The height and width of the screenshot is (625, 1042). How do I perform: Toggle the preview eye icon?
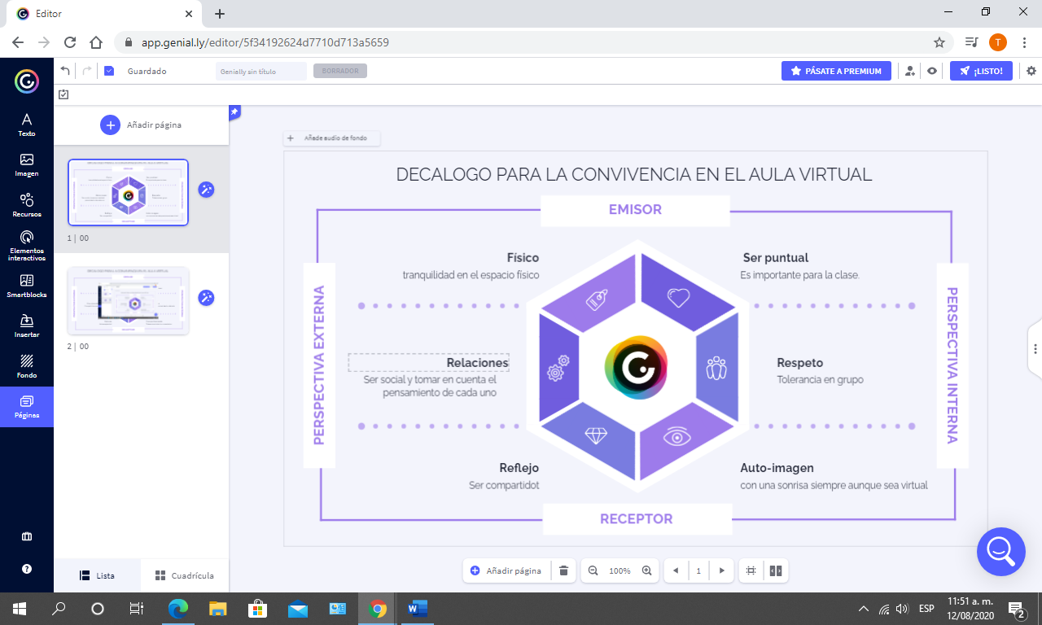click(x=930, y=71)
